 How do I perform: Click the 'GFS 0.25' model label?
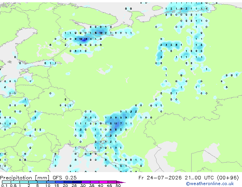[65, 177]
